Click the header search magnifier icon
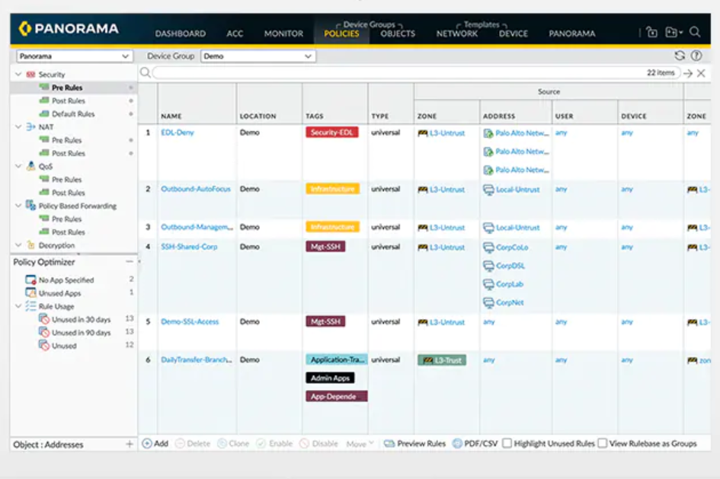The image size is (720, 479). 695,32
